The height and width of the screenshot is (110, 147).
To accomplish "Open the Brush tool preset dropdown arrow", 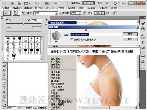I will 9,13.
